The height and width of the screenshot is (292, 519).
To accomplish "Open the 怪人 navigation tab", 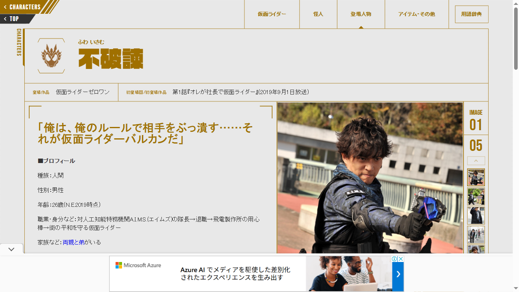I will pyautogui.click(x=318, y=14).
